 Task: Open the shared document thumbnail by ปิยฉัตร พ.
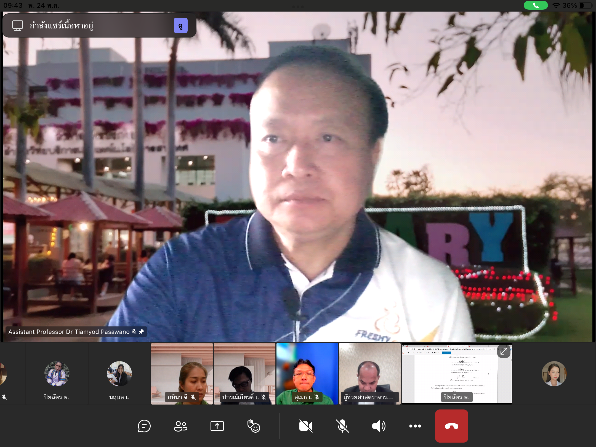[457, 374]
